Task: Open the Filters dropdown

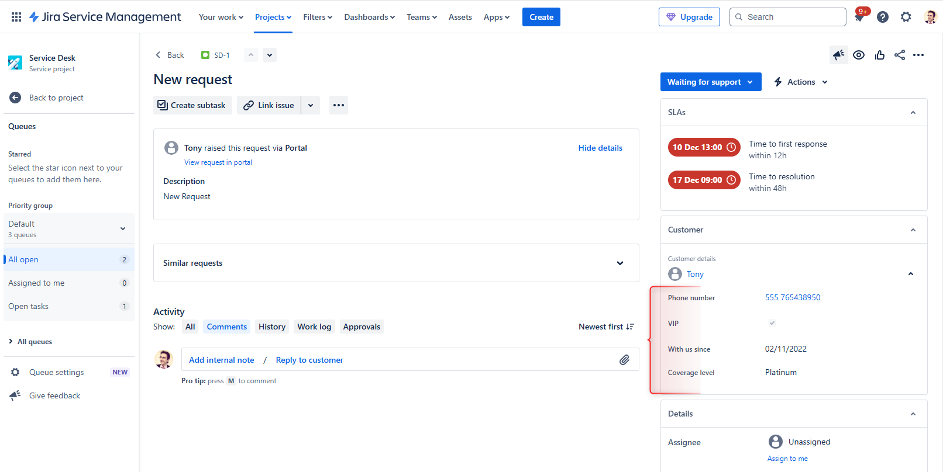Action: 318,17
